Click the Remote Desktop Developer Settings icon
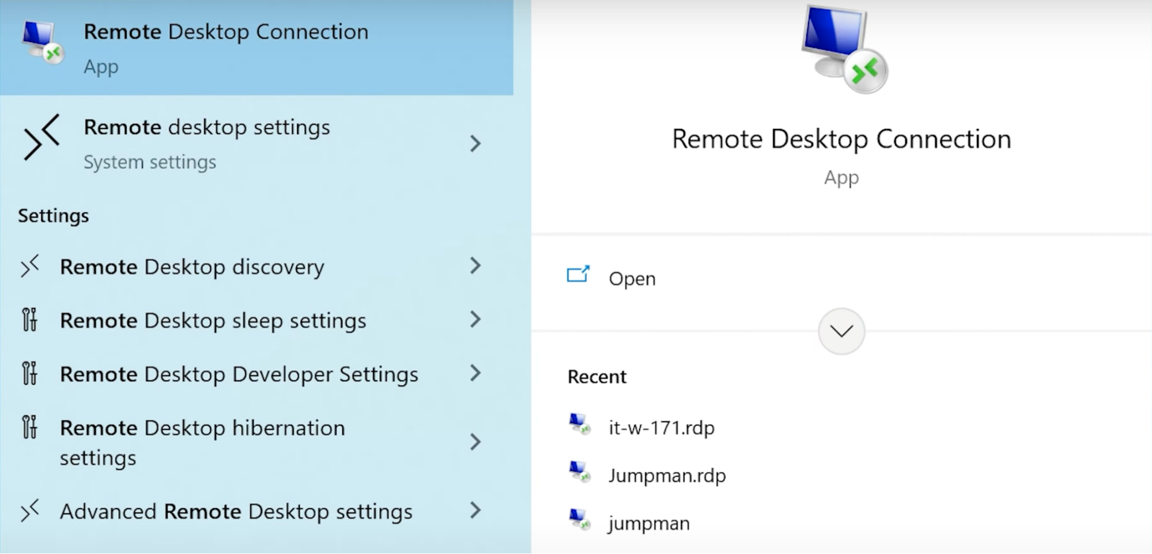 [29, 374]
